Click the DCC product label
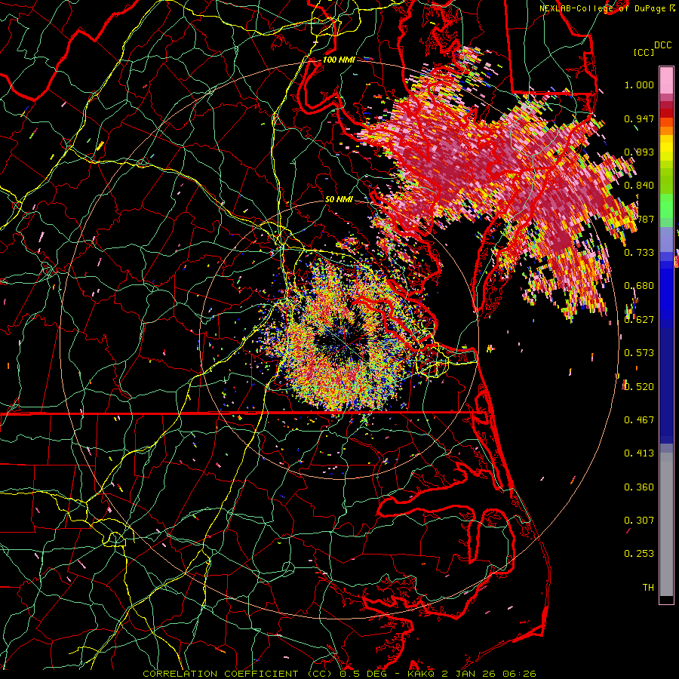Viewport: 679px width, 679px height. (x=662, y=45)
